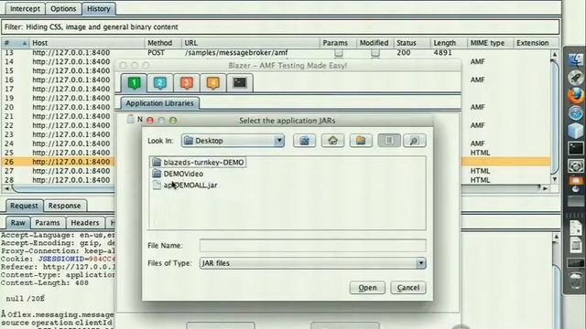
Task: Switch file dialog to list view
Action: pos(389,141)
